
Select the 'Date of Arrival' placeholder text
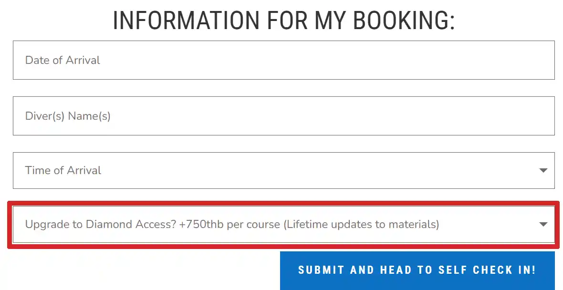click(x=63, y=60)
